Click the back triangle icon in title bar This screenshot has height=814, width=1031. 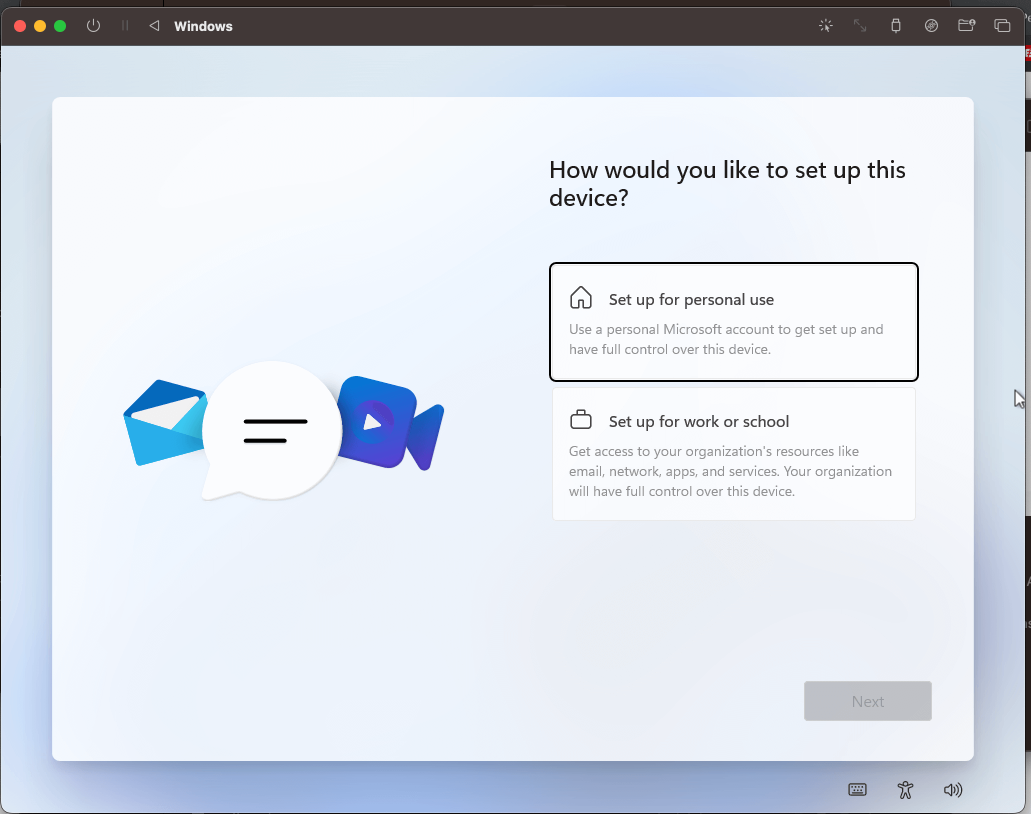(154, 25)
